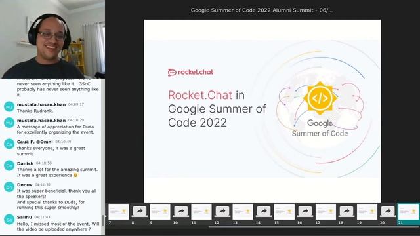Select slide thumbnail 9 in the filmstrip
The image size is (420, 236).
pyautogui.click(x=160, y=212)
